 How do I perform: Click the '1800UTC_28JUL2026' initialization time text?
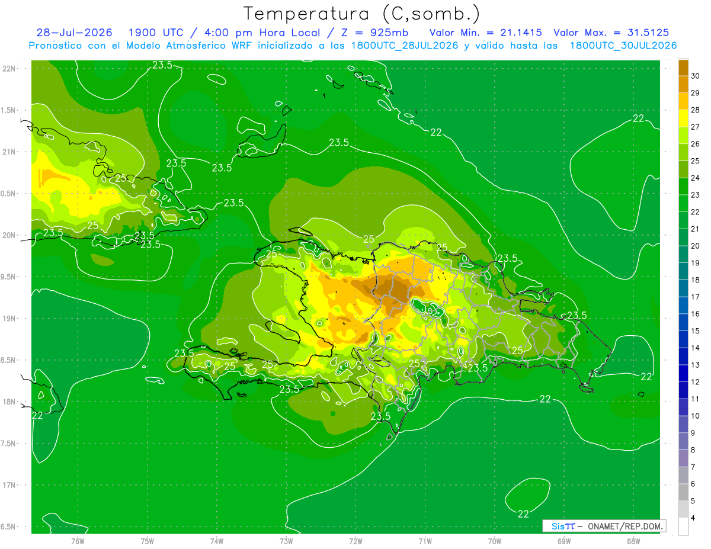tap(405, 46)
